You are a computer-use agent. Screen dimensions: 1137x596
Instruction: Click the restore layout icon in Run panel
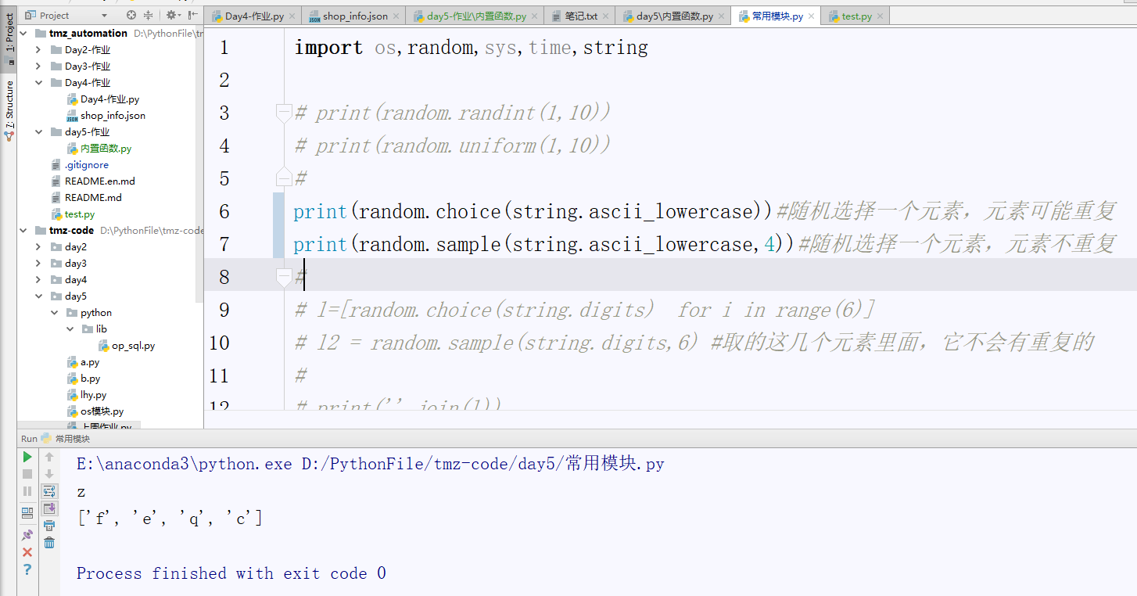click(27, 513)
